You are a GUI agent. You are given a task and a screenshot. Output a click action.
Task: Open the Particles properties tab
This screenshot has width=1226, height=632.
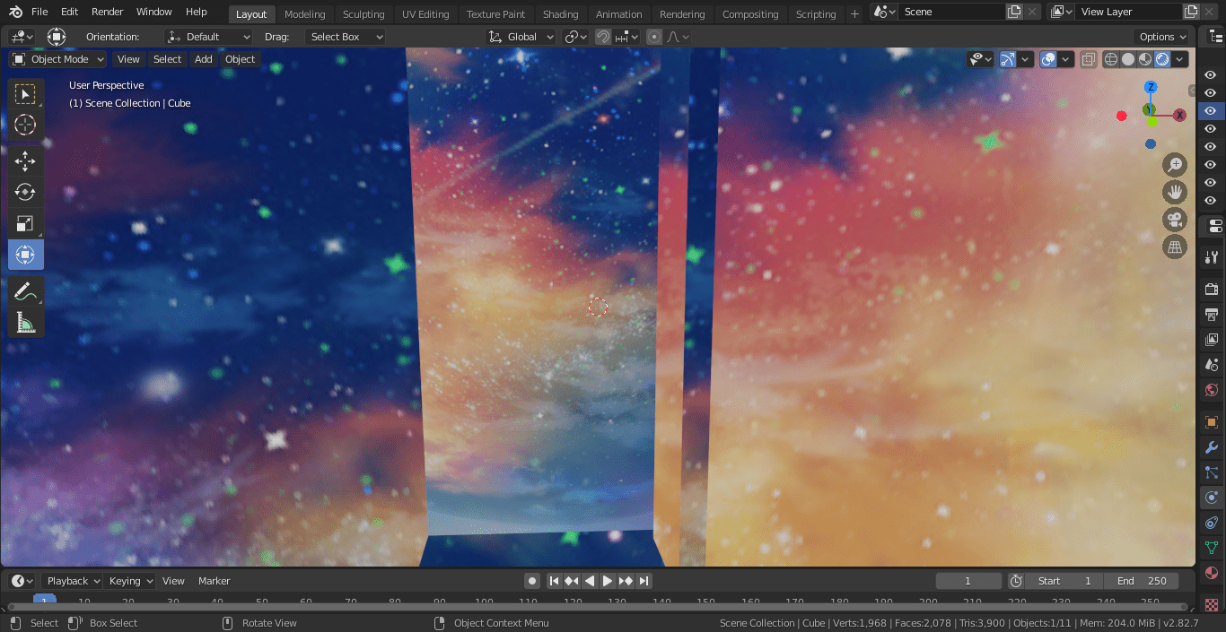pyautogui.click(x=1212, y=472)
